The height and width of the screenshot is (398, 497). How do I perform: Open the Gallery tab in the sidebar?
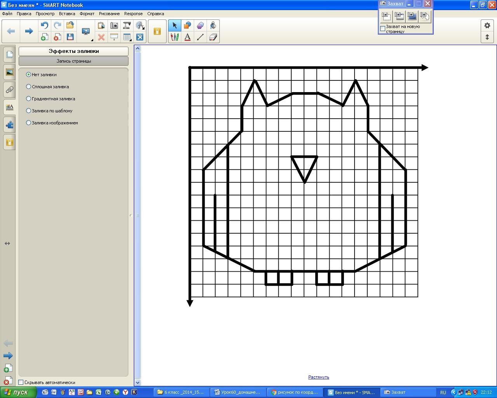(x=9, y=72)
